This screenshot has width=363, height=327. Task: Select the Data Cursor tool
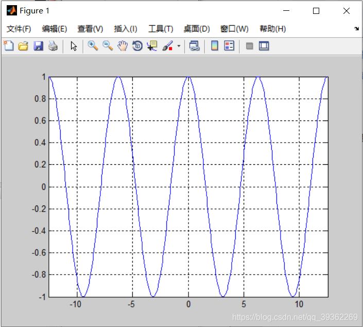click(x=152, y=46)
